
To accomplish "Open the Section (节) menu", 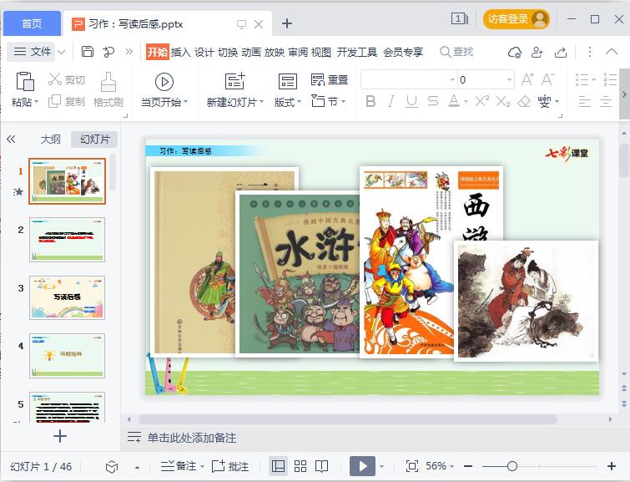I will pyautogui.click(x=329, y=101).
